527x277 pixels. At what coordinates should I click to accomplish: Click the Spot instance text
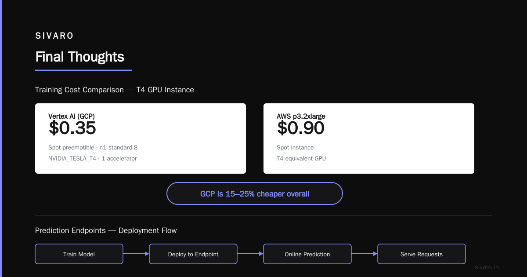tap(295, 148)
